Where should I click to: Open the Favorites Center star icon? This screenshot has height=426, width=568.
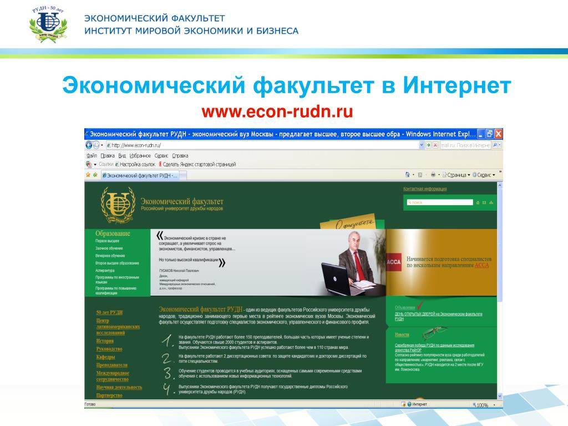88,175
